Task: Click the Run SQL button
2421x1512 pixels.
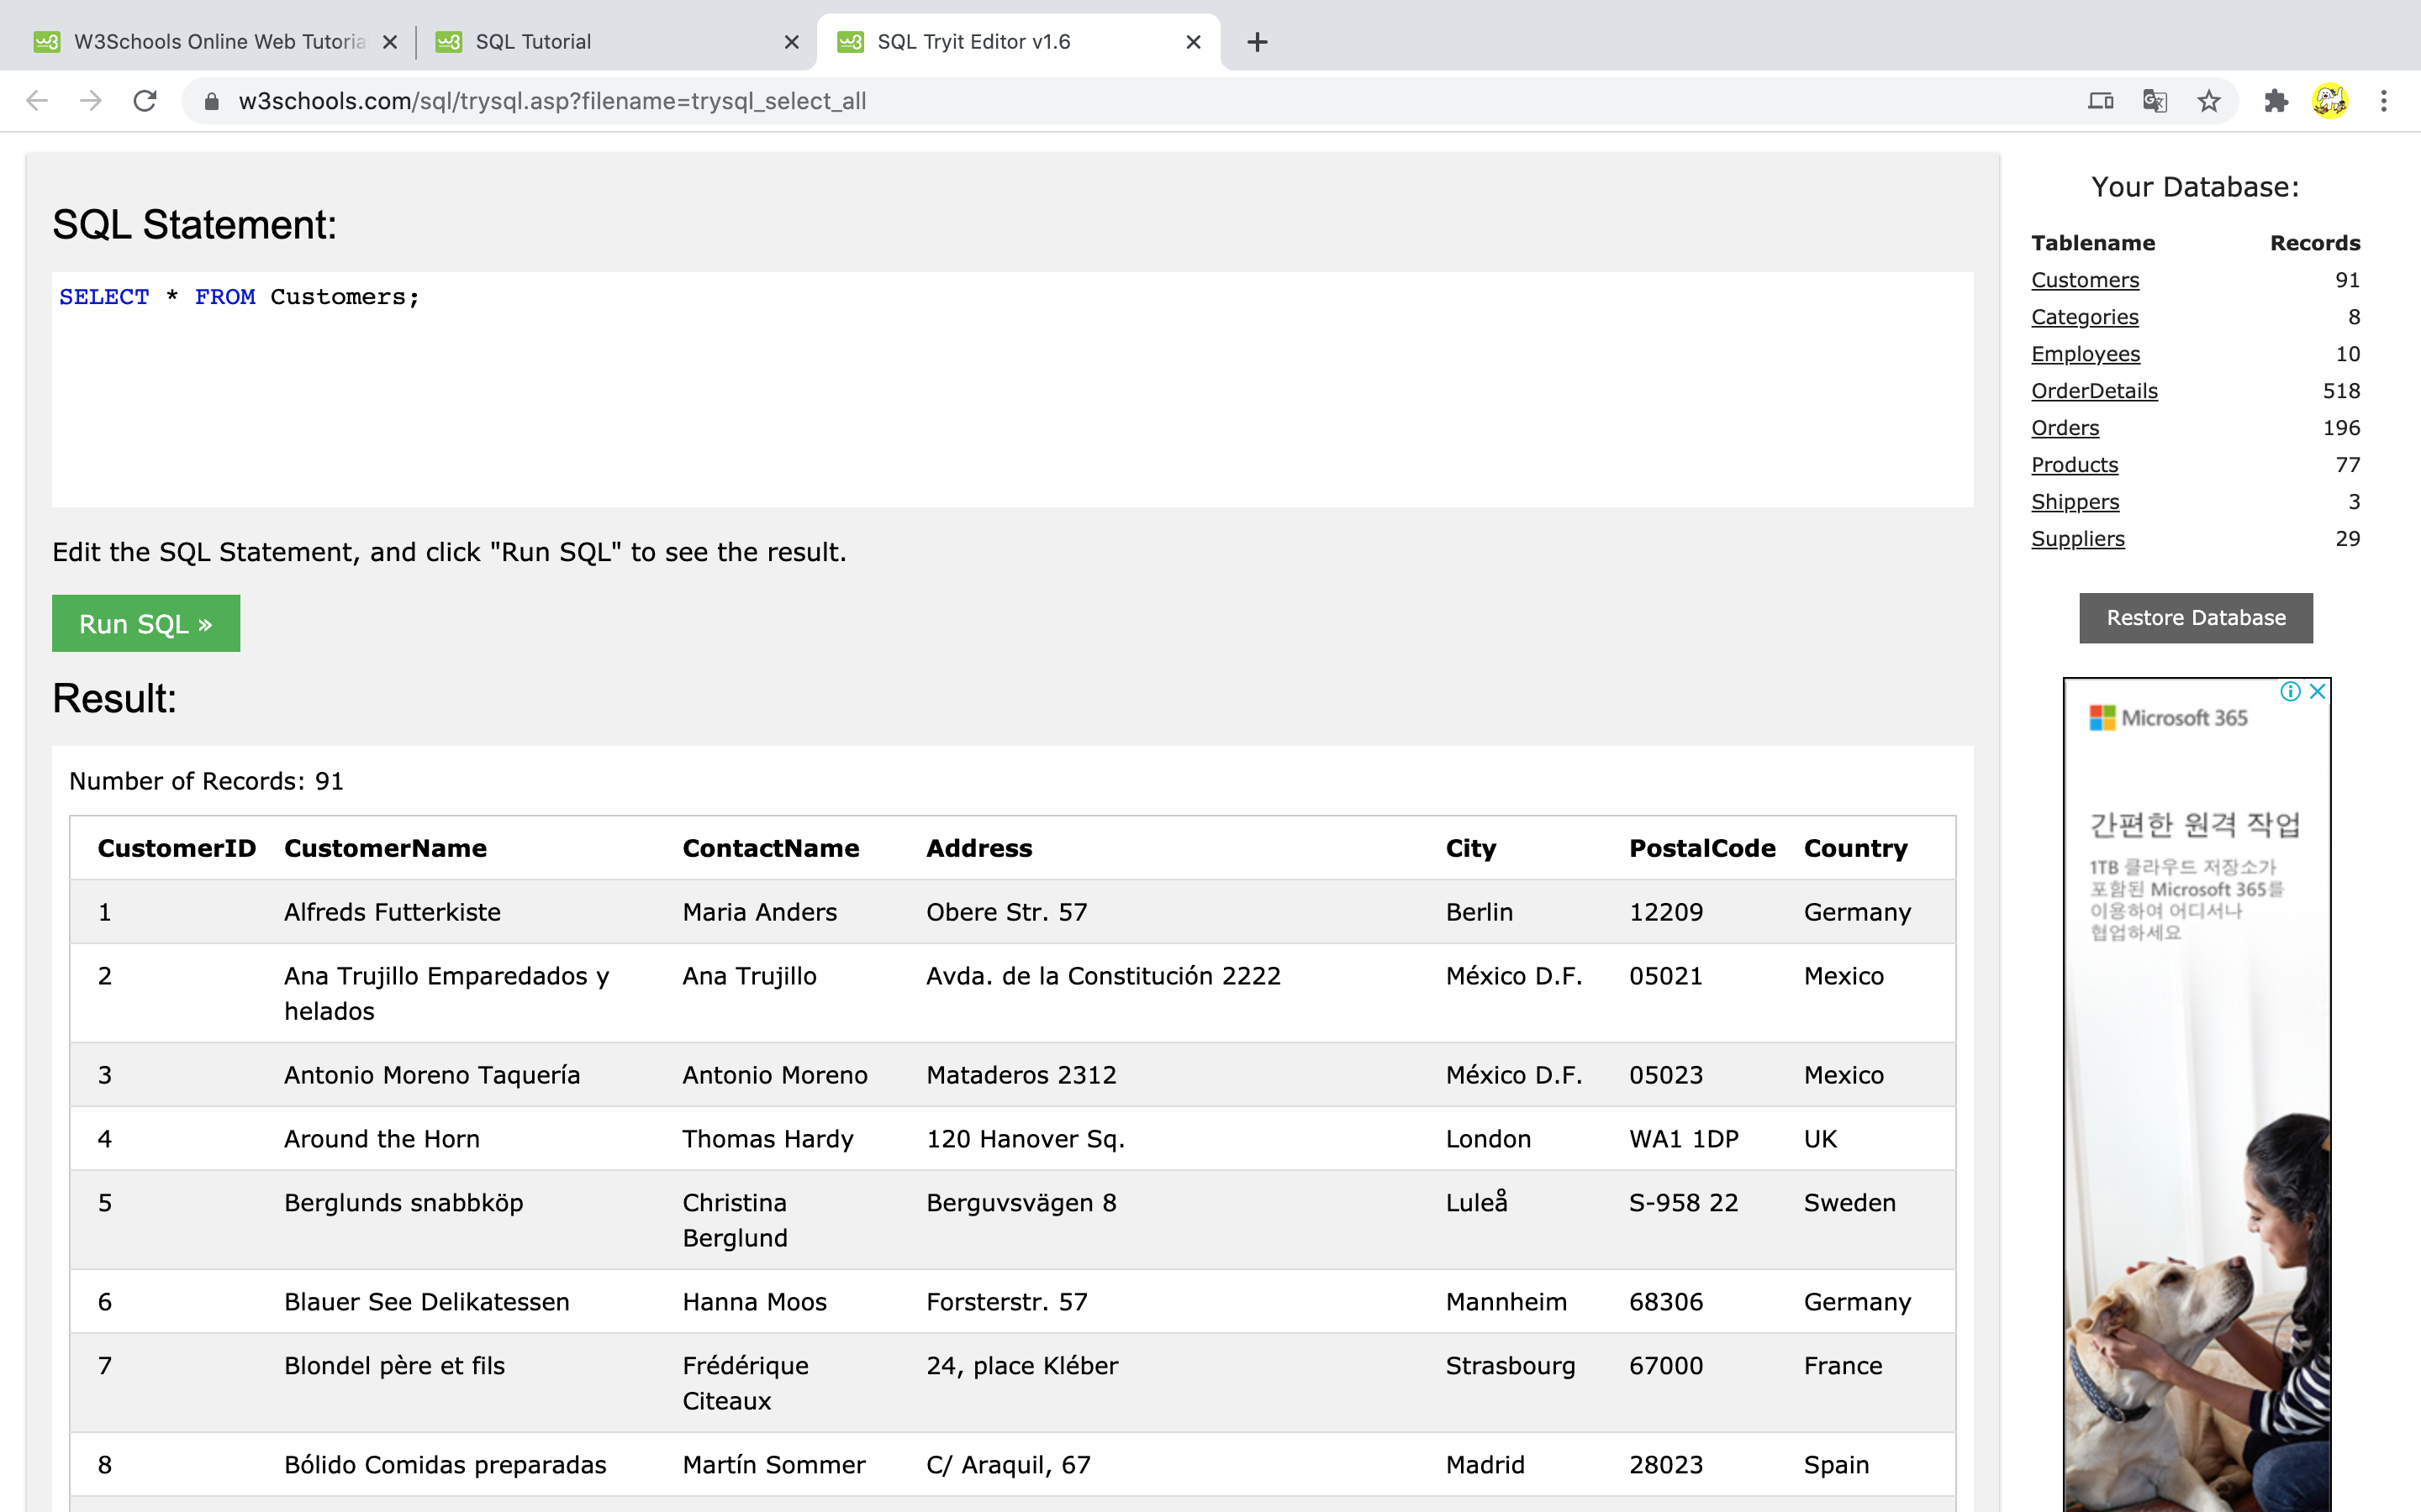Action: (146, 623)
